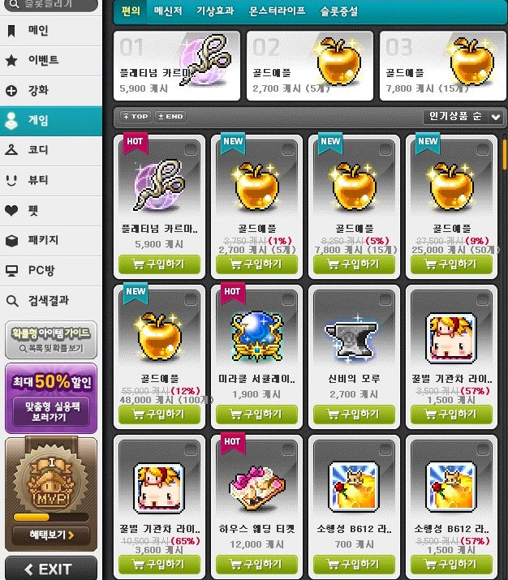The image size is (508, 580).
Task: Open top ranked 플래티넘 카르마 banner
Action: coord(177,66)
